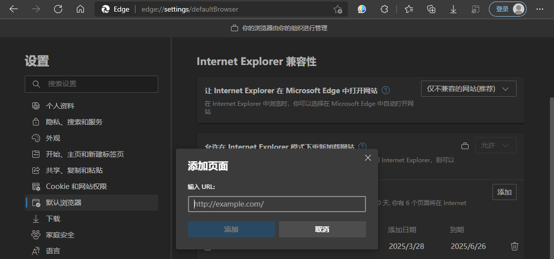Image resolution: width=554 pixels, height=259 pixels.
Task: Open Cookie 和网站权限 settings section
Action: [91, 186]
